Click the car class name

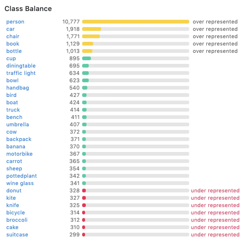(x=10, y=29)
